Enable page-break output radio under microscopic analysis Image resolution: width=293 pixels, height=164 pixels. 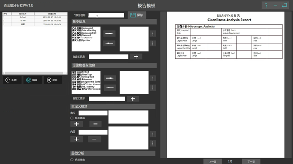coord(72,160)
